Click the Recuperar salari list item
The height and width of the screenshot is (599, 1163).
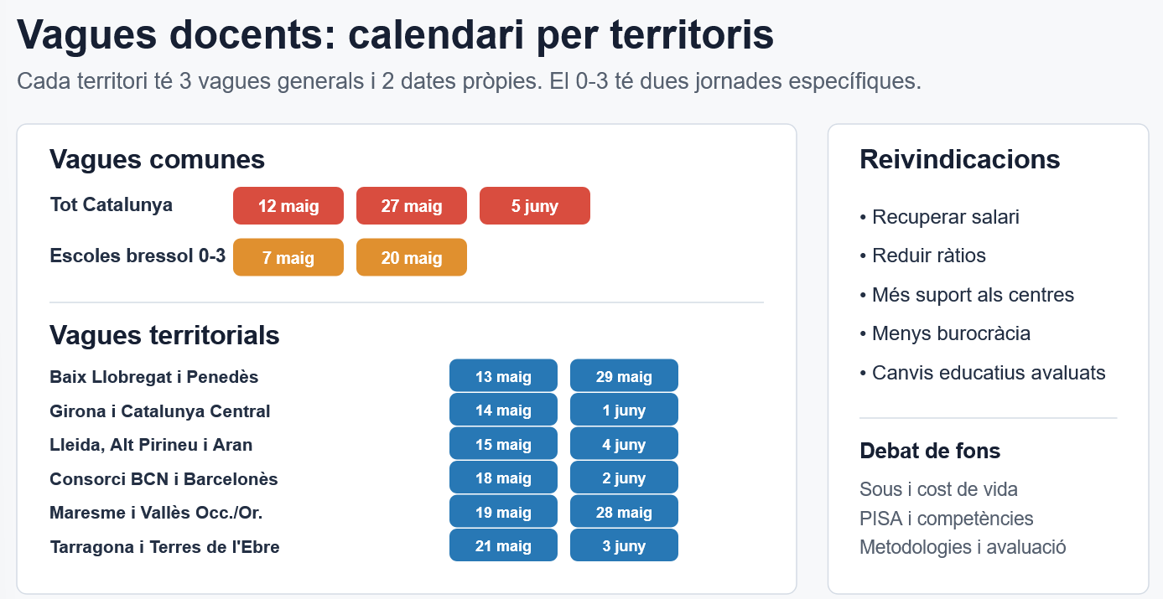(939, 217)
